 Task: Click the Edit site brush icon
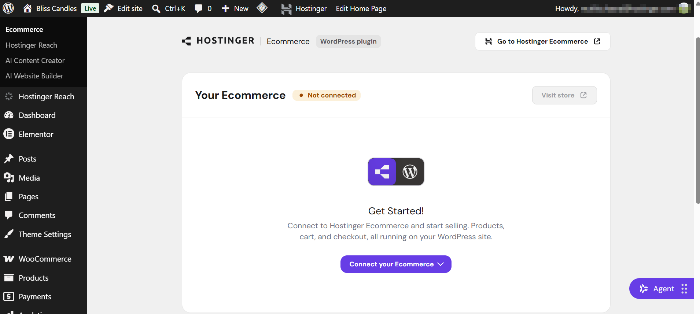[109, 8]
